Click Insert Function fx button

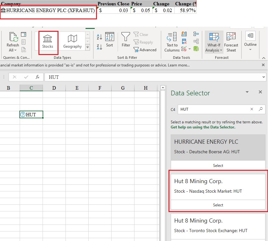point(38,77)
